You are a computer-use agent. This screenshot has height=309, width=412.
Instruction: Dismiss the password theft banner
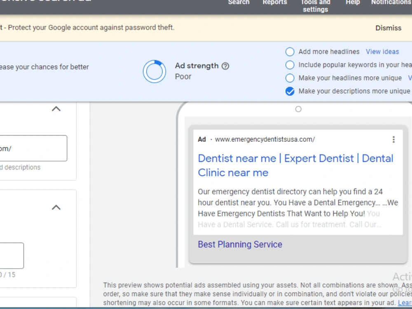pos(389,28)
